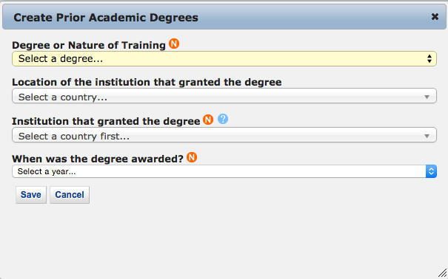Click the orange N icon after degree awarded question
Screen dimensions: 448x279
[192, 157]
